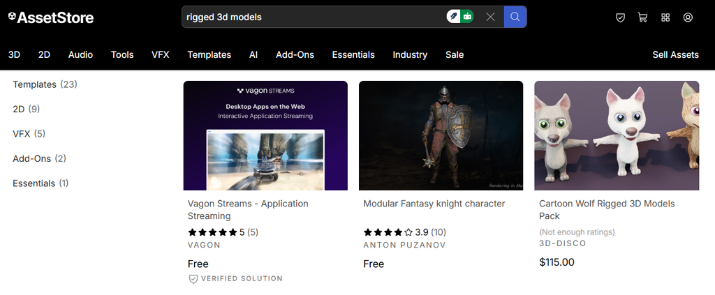Click the feather icon in search bar
The image size is (715, 295).
point(454,17)
